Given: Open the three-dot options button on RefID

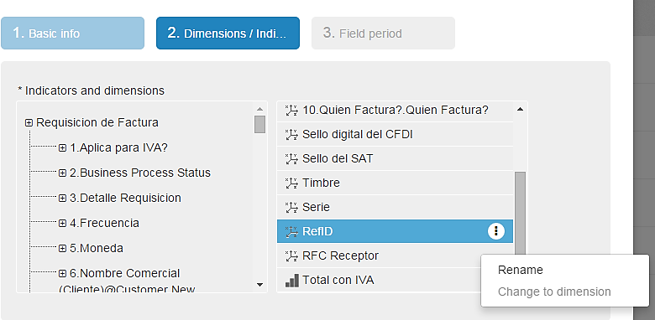Looking at the screenshot, I should tap(495, 231).
